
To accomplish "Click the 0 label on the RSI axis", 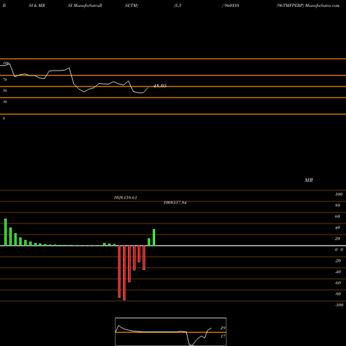I will (3, 118).
